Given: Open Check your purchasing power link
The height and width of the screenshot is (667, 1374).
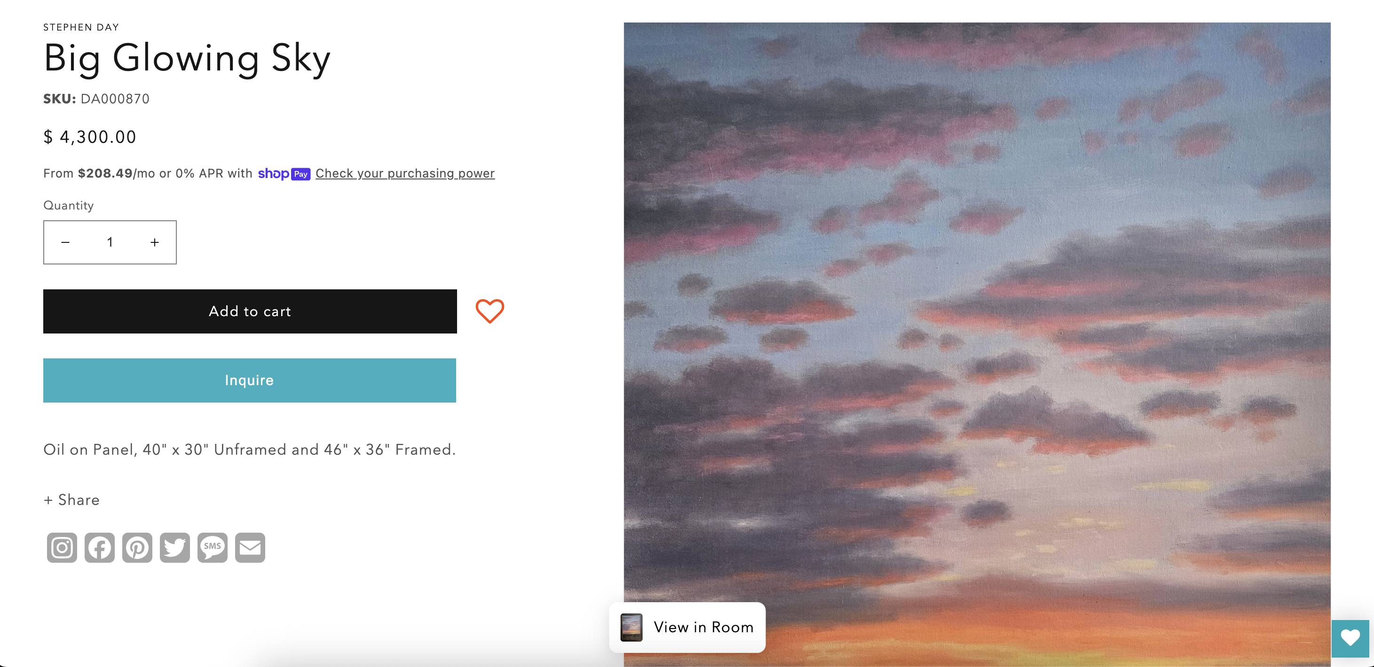Looking at the screenshot, I should click(405, 173).
